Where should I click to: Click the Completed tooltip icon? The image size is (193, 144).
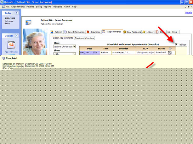click(x=3, y=58)
